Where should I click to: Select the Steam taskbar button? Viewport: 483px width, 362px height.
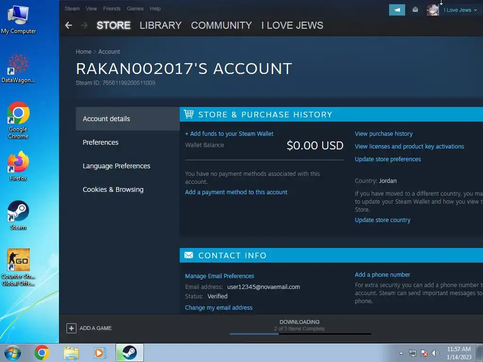(130, 353)
